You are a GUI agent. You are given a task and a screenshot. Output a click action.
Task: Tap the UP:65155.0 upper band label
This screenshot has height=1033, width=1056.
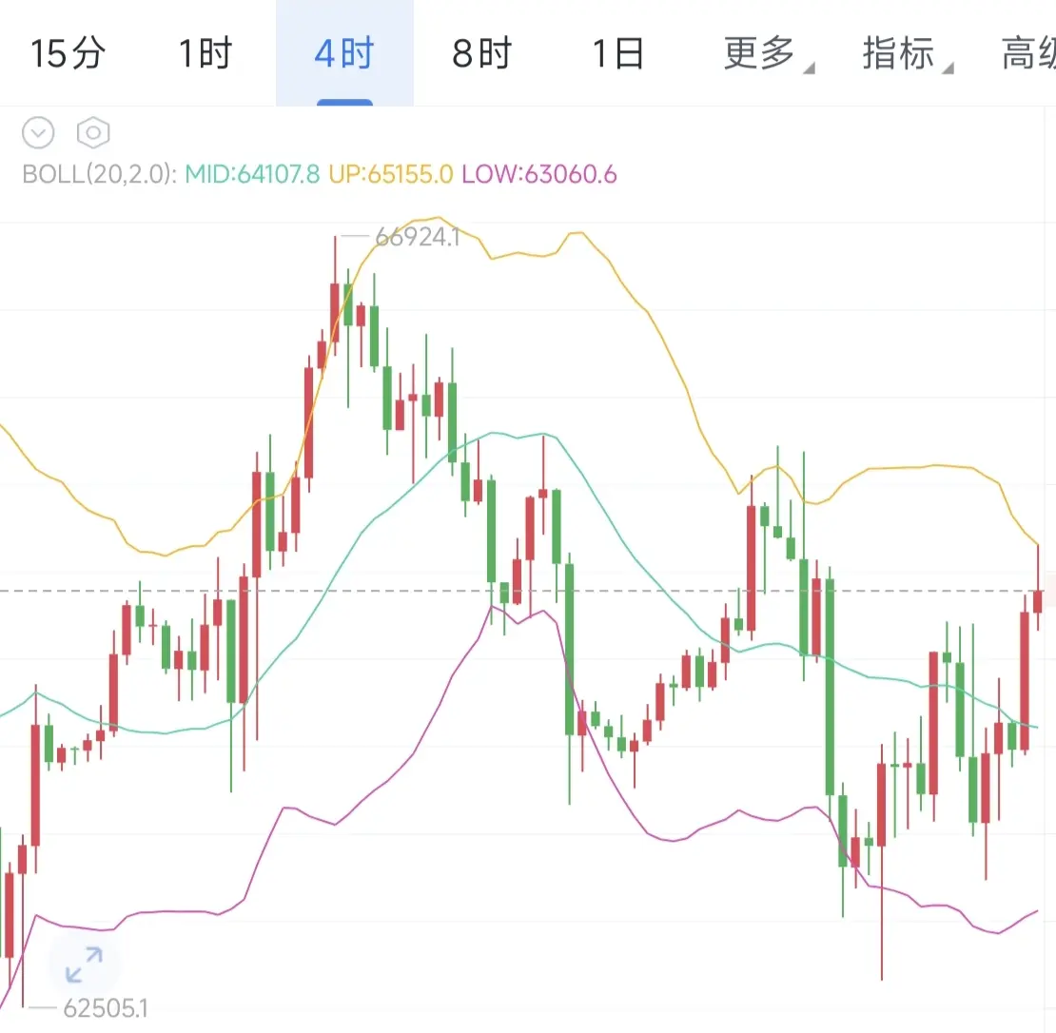[391, 174]
